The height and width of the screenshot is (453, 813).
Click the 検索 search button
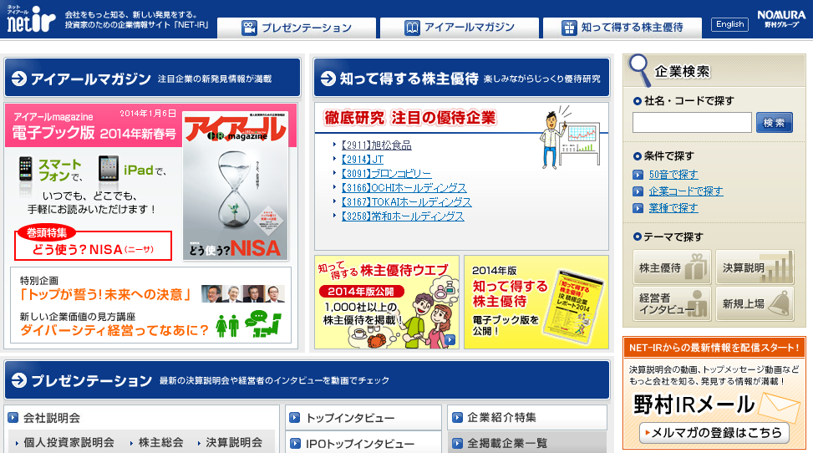pyautogui.click(x=774, y=123)
